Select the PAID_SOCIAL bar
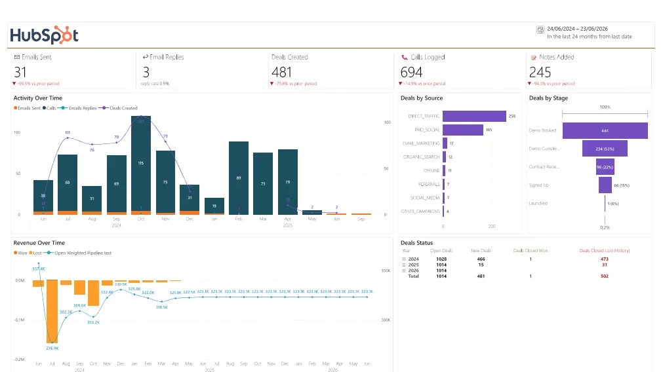Screen dimensions: 663x372 [463, 130]
